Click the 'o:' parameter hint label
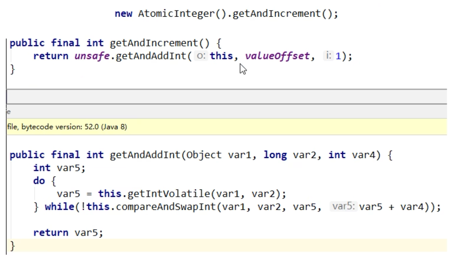 (201, 56)
